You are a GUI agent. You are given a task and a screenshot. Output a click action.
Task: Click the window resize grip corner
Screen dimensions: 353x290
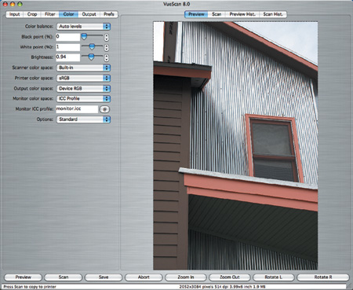349,286
